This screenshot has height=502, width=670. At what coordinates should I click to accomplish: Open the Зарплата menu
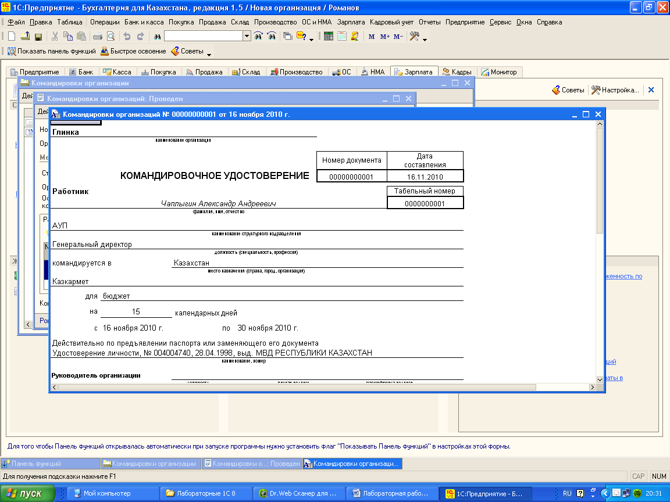[x=351, y=22]
